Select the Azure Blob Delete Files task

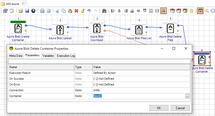click(x=170, y=28)
